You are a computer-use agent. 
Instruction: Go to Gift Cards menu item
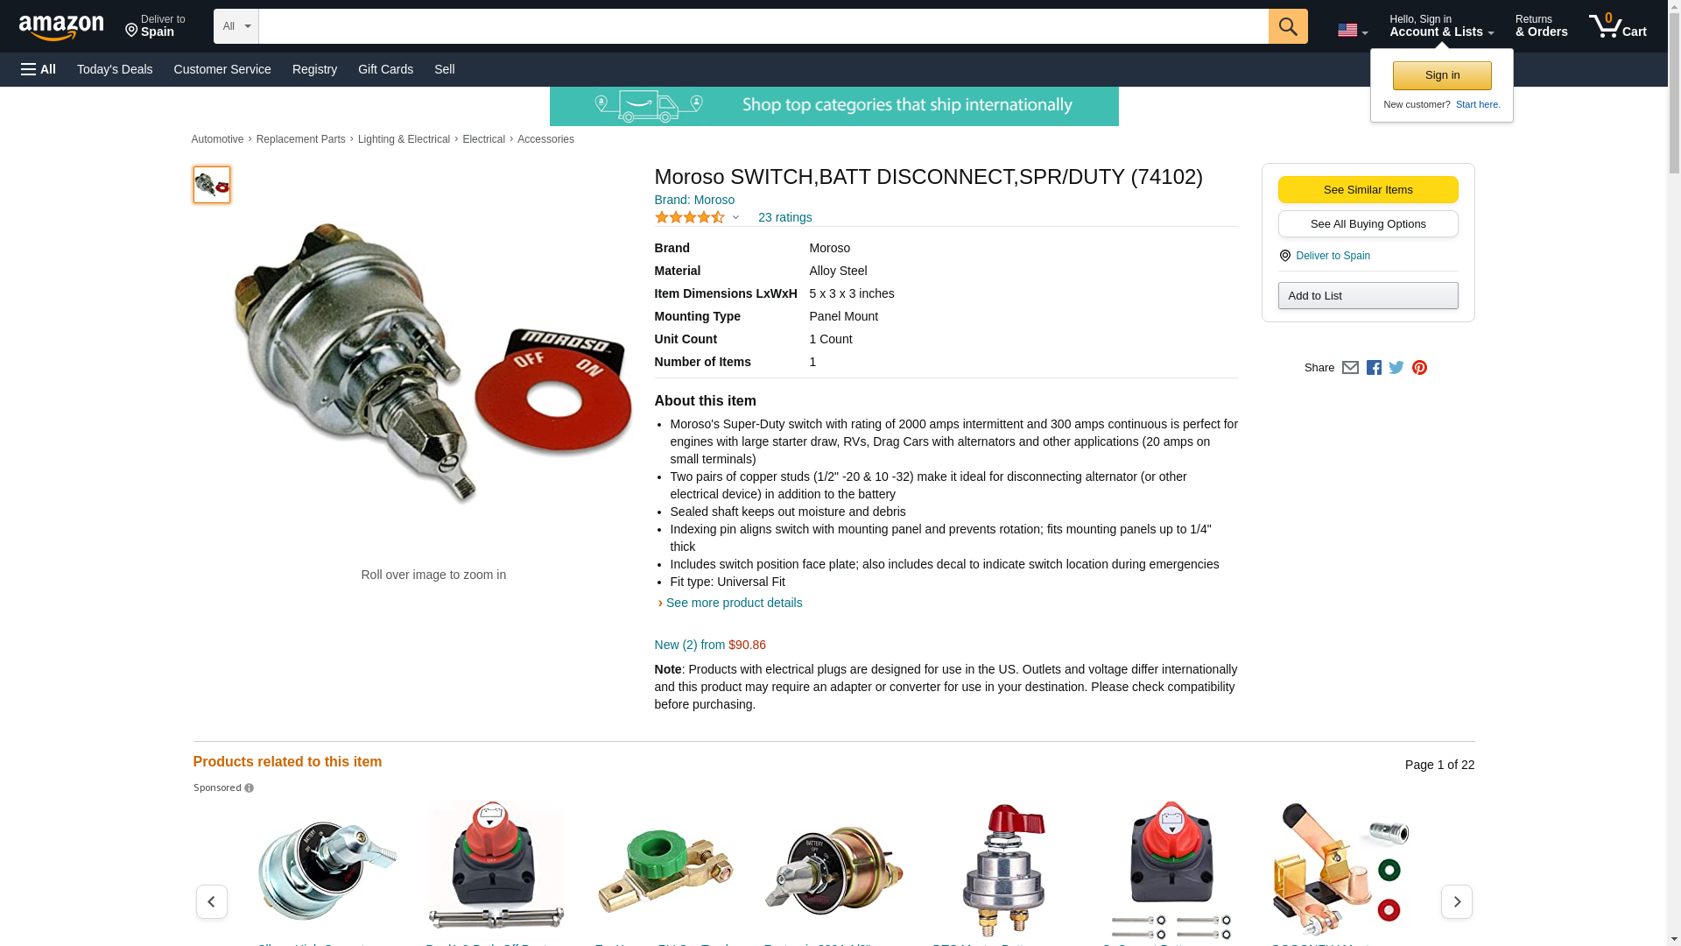(x=385, y=69)
